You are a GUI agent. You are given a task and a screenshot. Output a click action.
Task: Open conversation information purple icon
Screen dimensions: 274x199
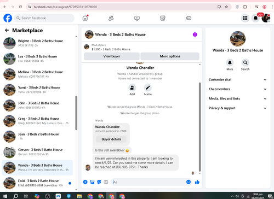195,34
